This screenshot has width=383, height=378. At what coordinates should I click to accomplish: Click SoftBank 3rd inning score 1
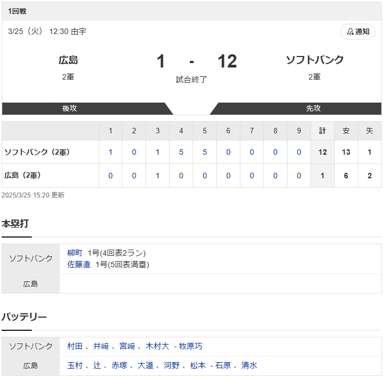pos(157,152)
